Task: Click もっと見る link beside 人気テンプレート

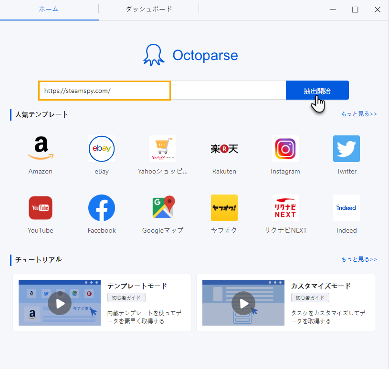Action: tap(359, 114)
